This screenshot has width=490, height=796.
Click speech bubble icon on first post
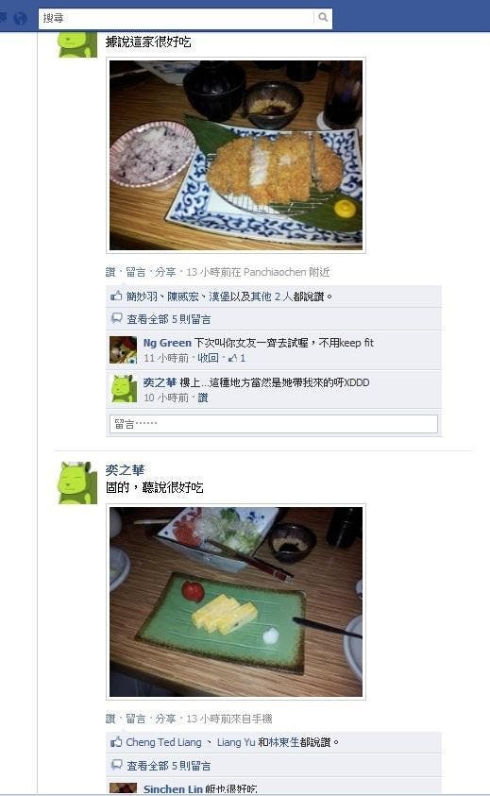(117, 318)
